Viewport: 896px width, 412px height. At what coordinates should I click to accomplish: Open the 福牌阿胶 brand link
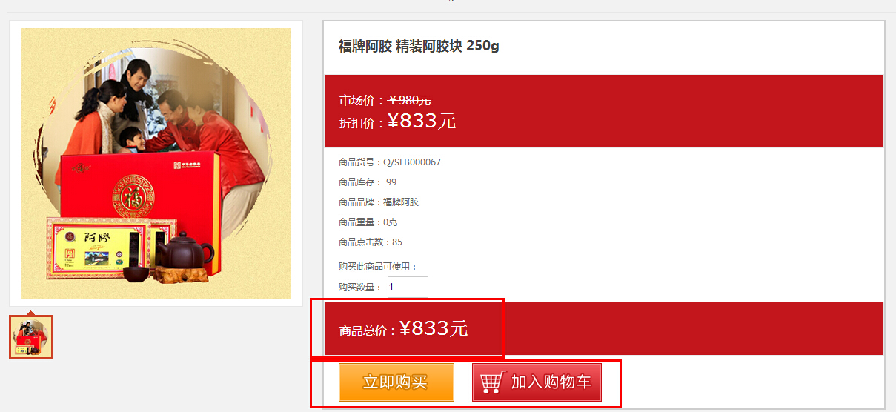(401, 202)
